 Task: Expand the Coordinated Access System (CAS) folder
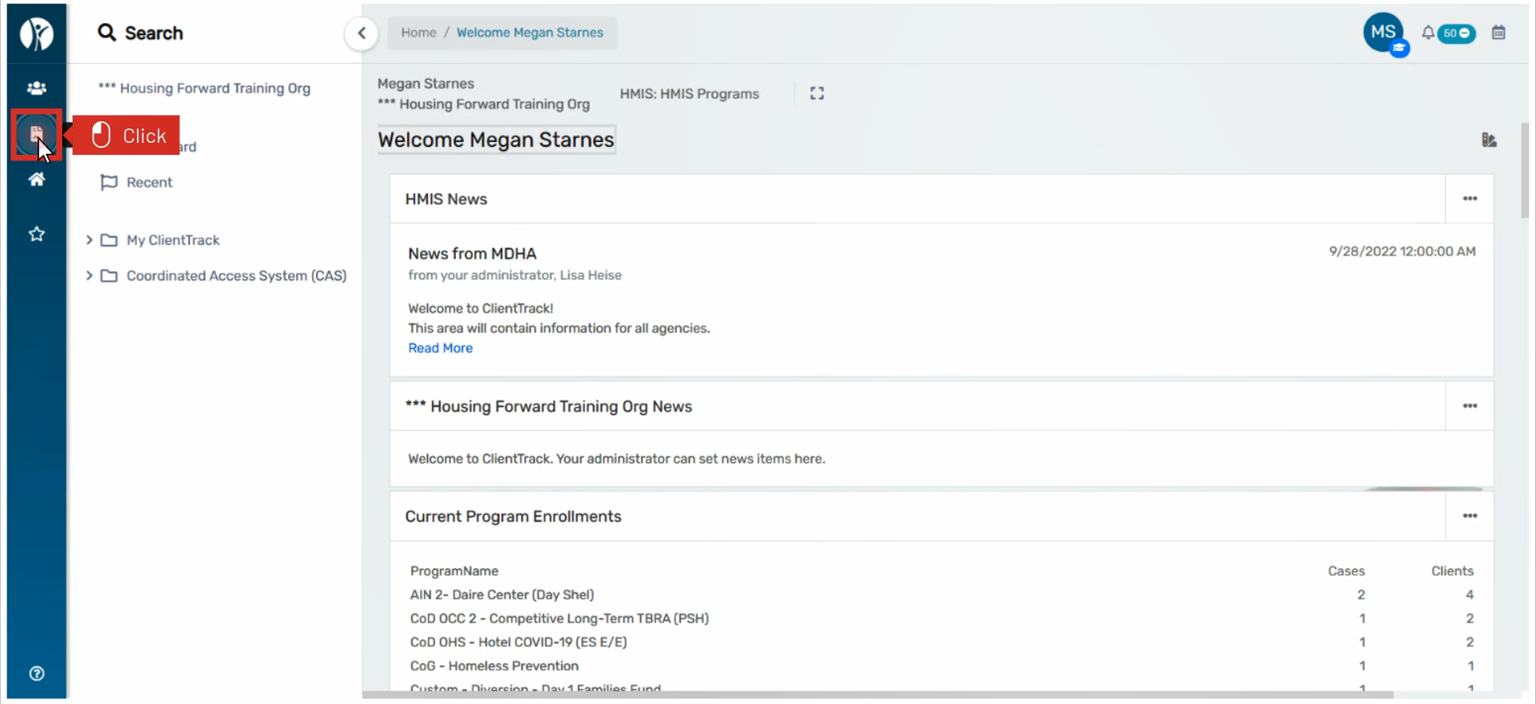(x=90, y=276)
